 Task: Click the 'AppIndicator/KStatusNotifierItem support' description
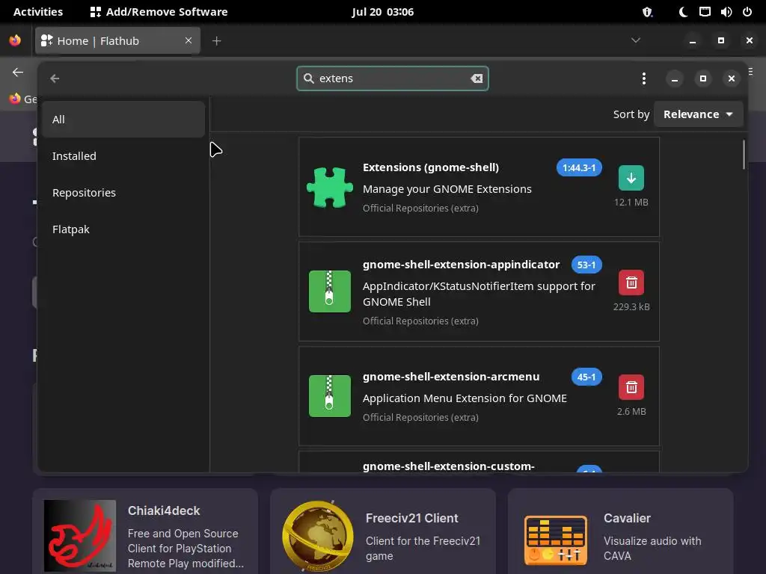(x=479, y=294)
